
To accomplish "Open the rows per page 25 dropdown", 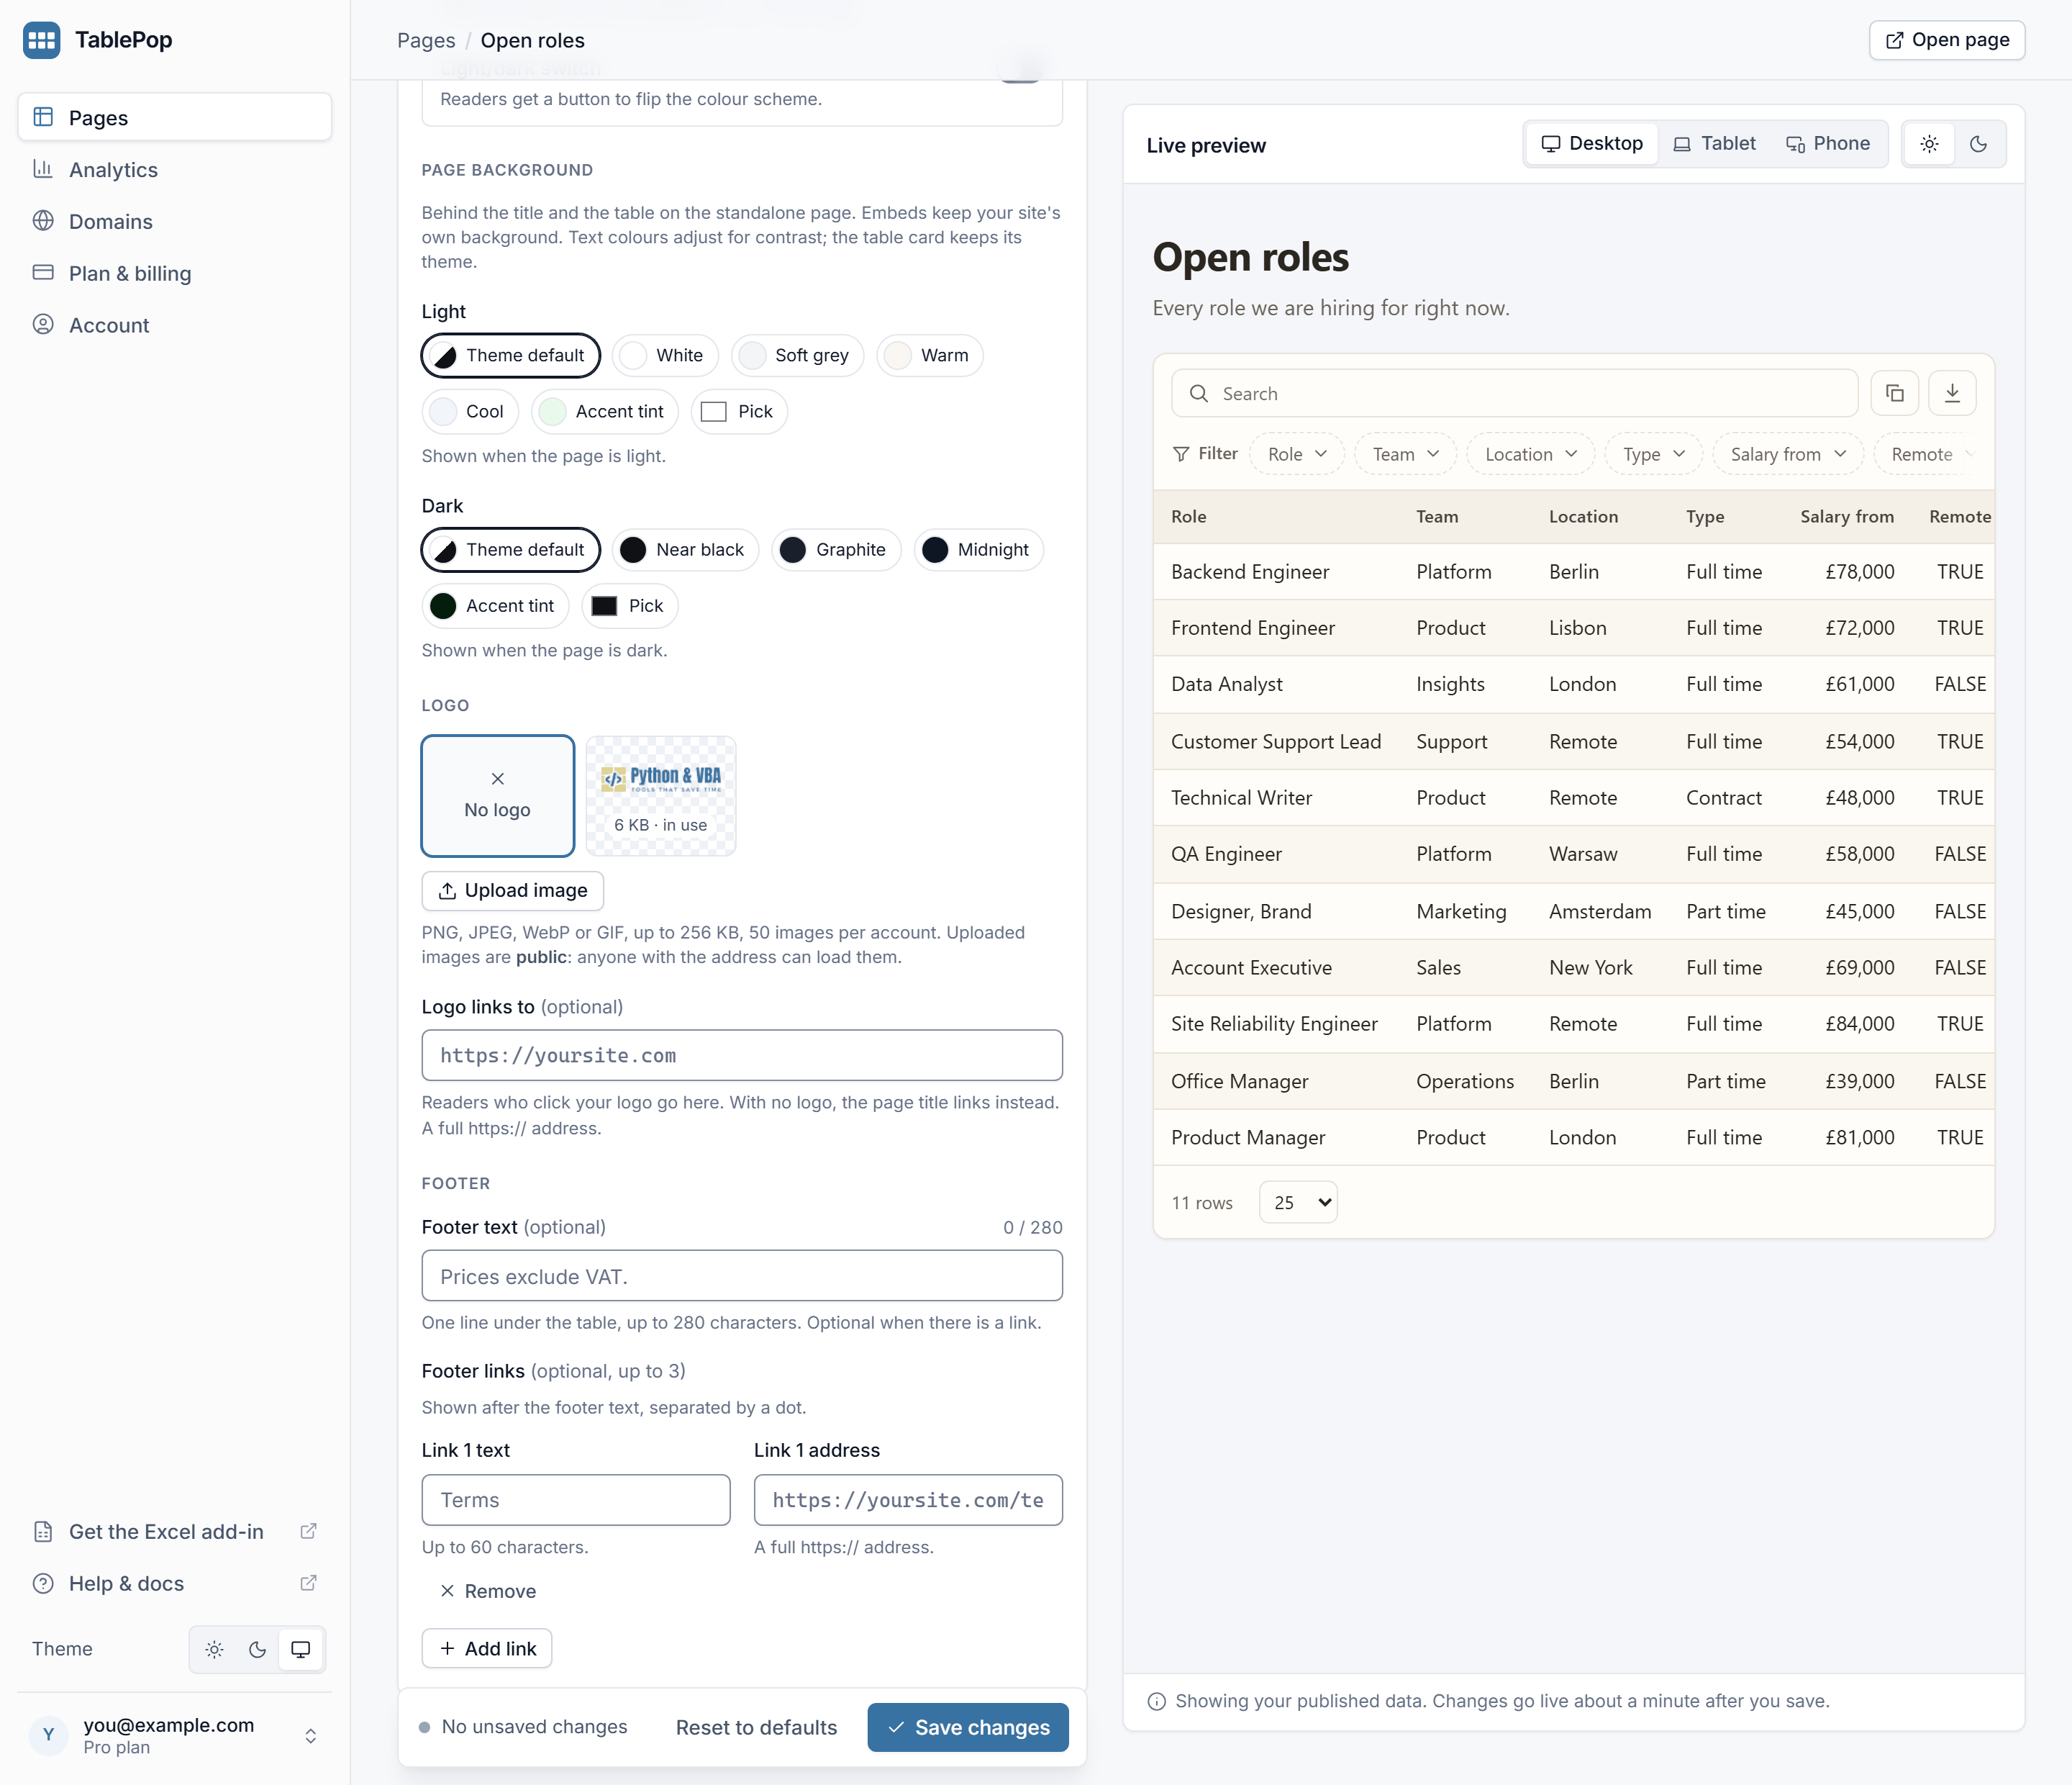I will (1298, 1203).
